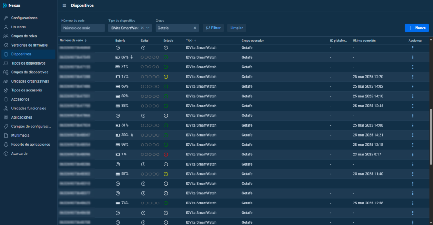Image resolution: width=433 pixels, height=225 pixels.
Task: Create a new device with Nuevo button
Action: (x=417, y=28)
